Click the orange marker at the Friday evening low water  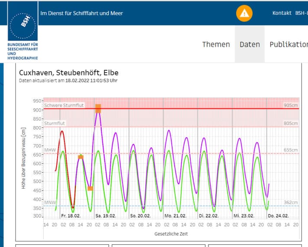[x=90, y=188]
